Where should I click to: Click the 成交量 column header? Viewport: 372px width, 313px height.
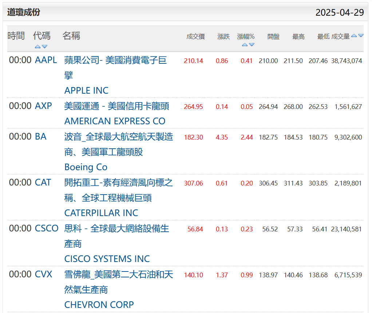pyautogui.click(x=340, y=36)
